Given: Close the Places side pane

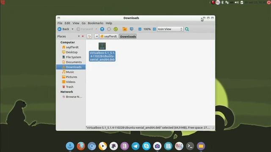Looking at the screenshot, I should 83,36.
